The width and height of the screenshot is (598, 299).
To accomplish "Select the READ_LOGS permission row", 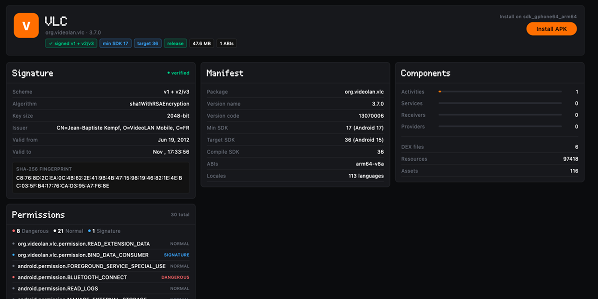I will [x=101, y=289].
